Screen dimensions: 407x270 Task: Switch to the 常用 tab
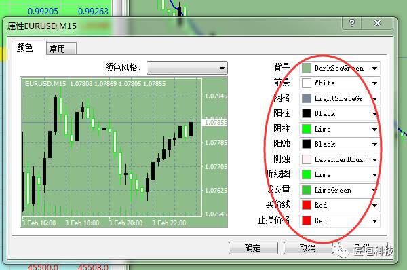click(61, 49)
